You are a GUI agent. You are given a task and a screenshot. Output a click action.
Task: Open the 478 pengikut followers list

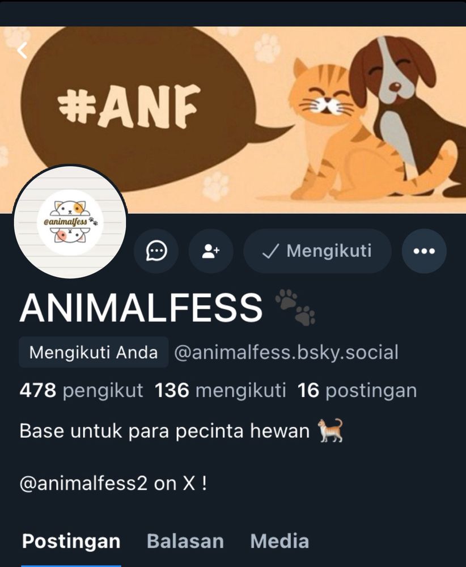coord(81,391)
